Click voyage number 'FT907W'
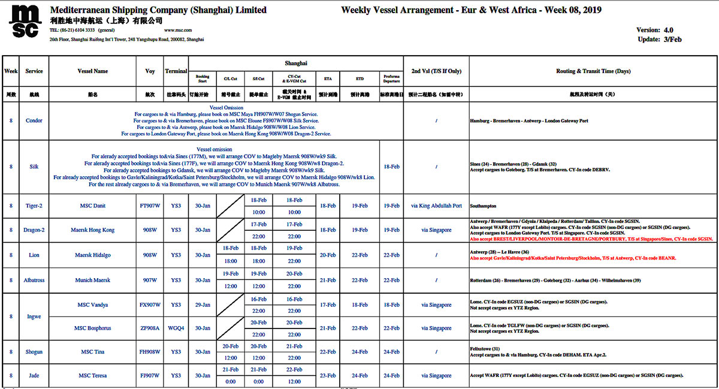Image resolution: width=719 pixels, height=389 pixels. (150, 206)
